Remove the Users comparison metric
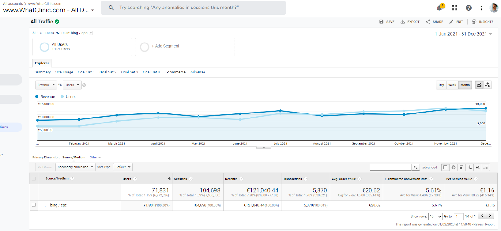This screenshot has height=231, width=501. click(84, 85)
